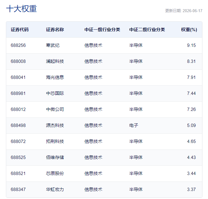Click weight value 7.44
This screenshot has width=208, height=199.
tap(191, 93)
